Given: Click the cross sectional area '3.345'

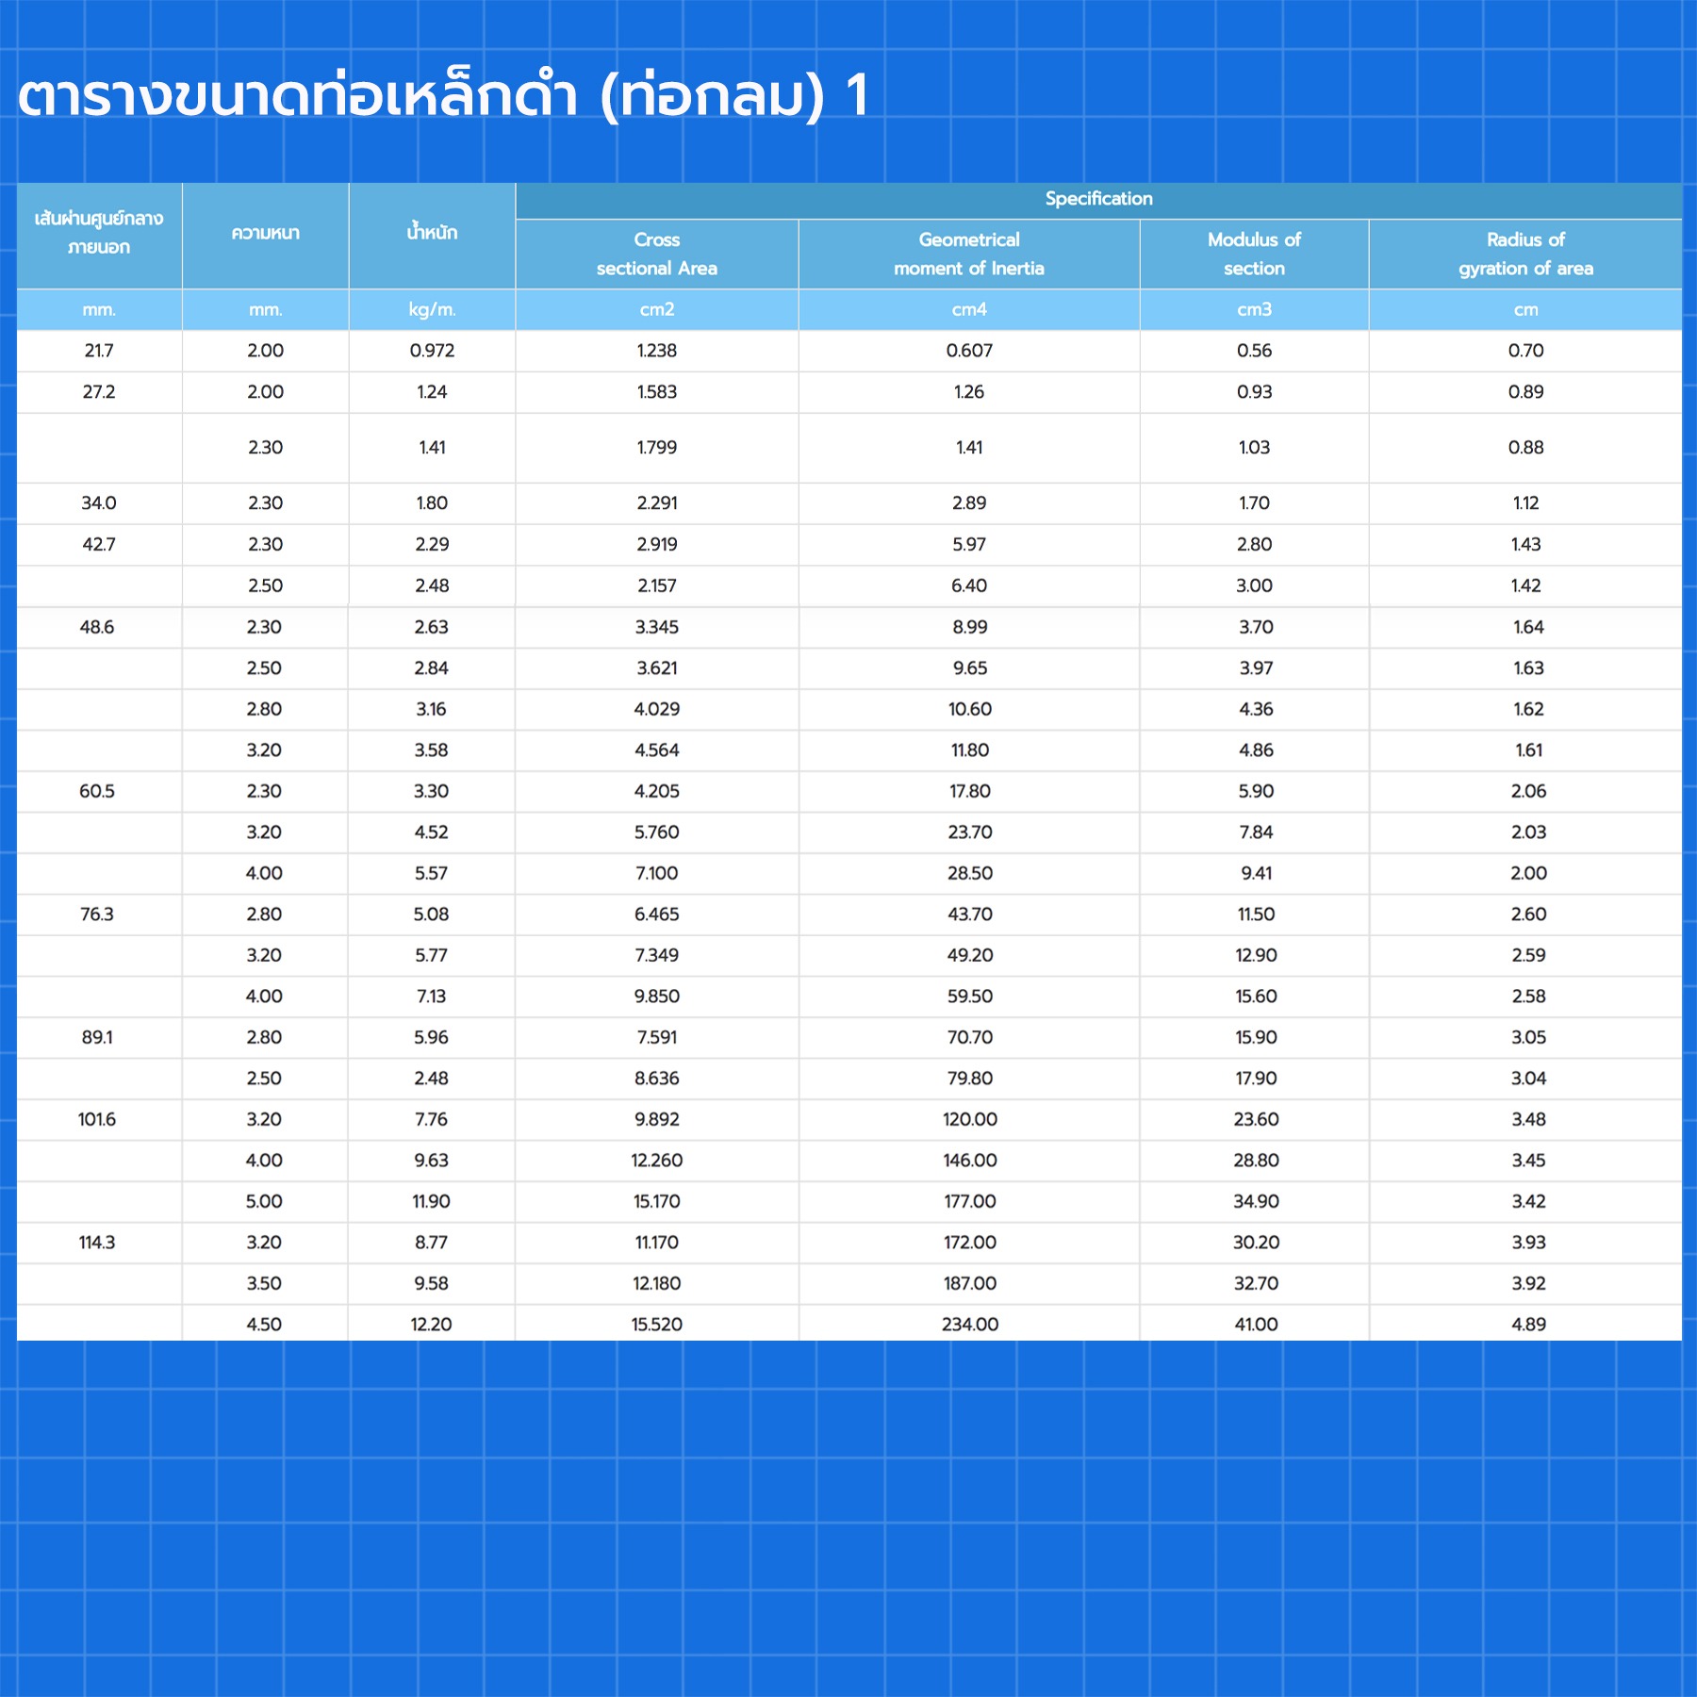Looking at the screenshot, I should point(657,627).
